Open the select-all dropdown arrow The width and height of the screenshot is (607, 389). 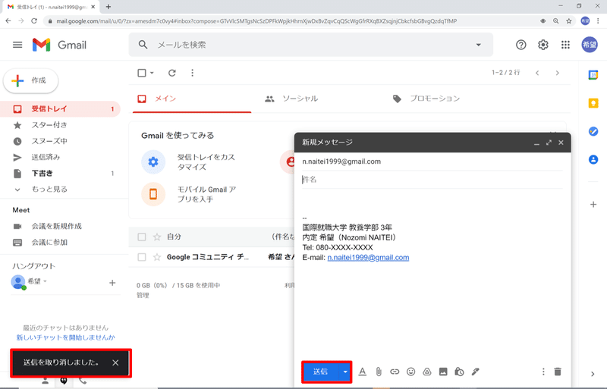tap(152, 73)
